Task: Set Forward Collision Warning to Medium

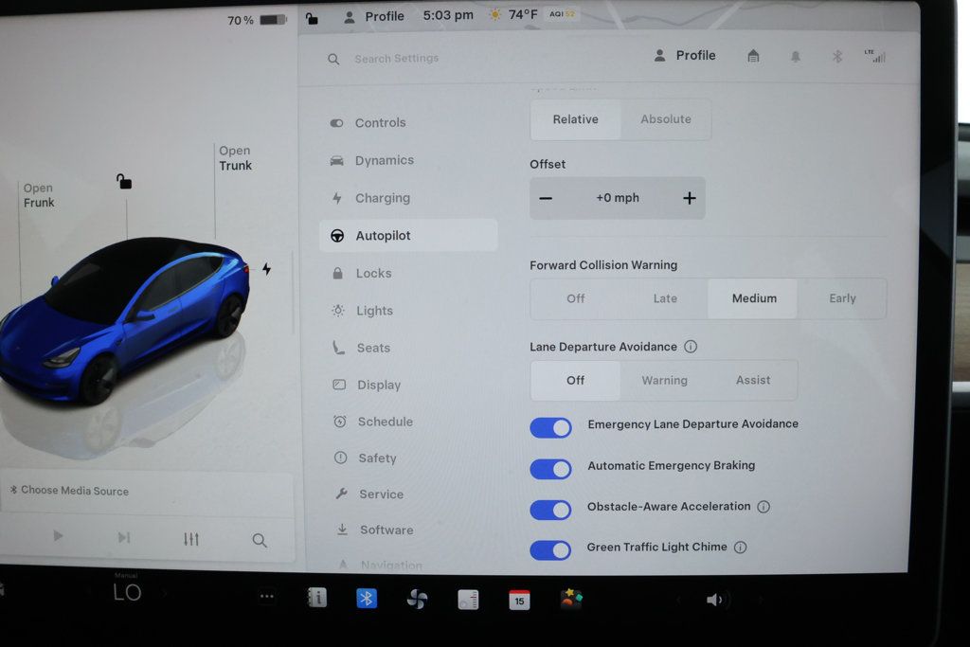Action: 753,298
